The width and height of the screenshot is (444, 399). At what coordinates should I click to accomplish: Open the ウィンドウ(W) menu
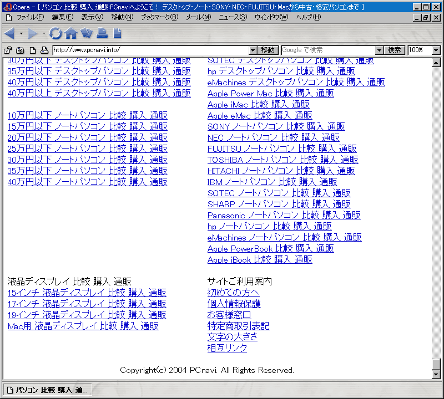tap(271, 17)
